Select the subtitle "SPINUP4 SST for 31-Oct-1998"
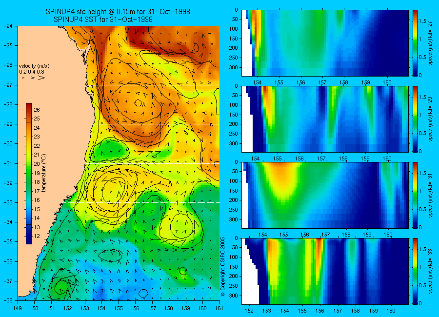This screenshot has width=439, height=317. 103,20
